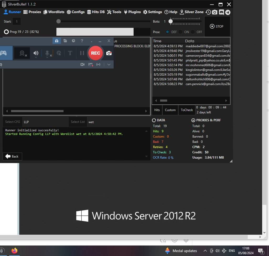Click the recorder's lock icon
This screenshot has height=256, width=269.
tap(56, 41)
